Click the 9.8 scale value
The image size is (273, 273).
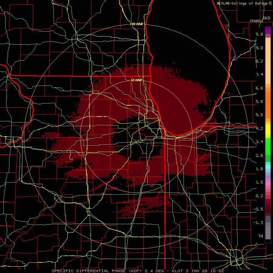point(259,34)
